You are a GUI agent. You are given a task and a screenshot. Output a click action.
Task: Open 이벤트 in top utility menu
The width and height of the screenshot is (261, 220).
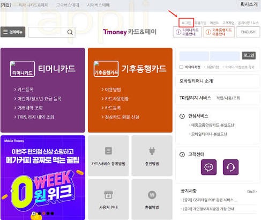(214, 23)
